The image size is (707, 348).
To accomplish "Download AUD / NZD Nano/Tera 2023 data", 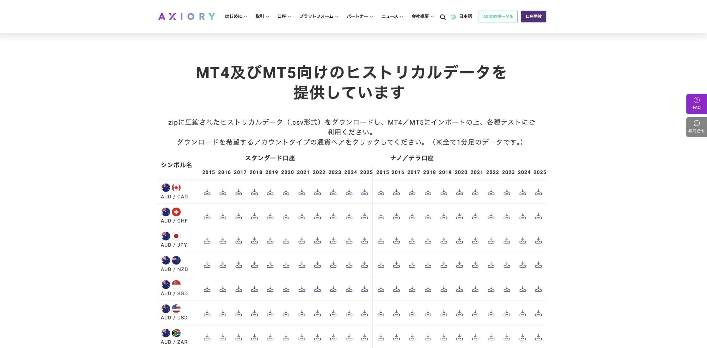I will coord(507,265).
